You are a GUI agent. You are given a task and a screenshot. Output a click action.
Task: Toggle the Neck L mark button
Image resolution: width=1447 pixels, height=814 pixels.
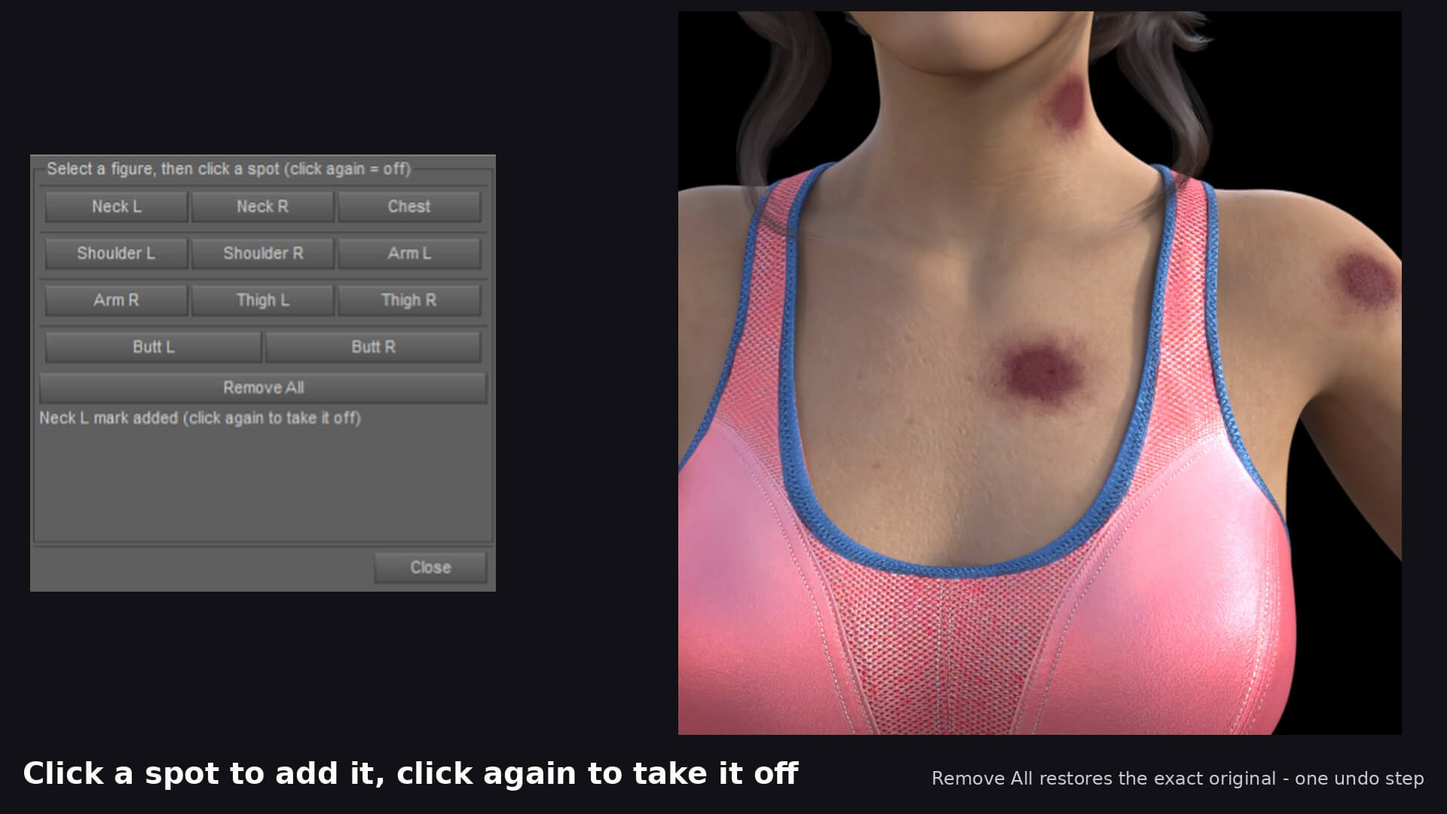click(x=116, y=207)
